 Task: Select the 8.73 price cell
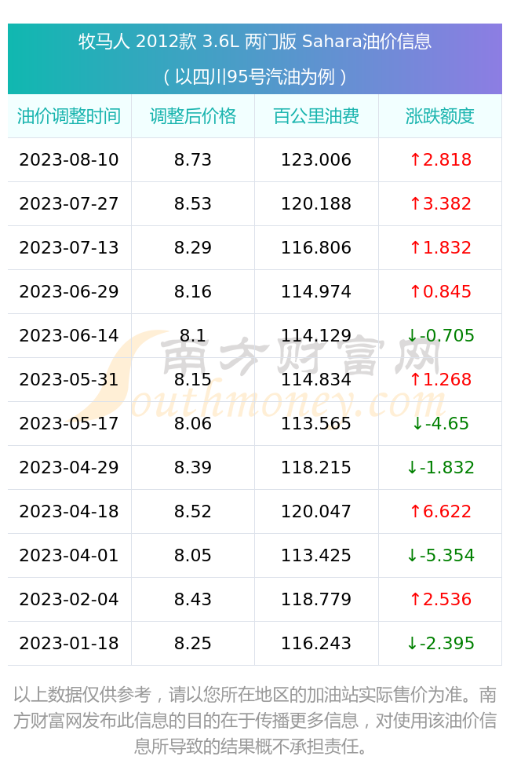click(193, 159)
